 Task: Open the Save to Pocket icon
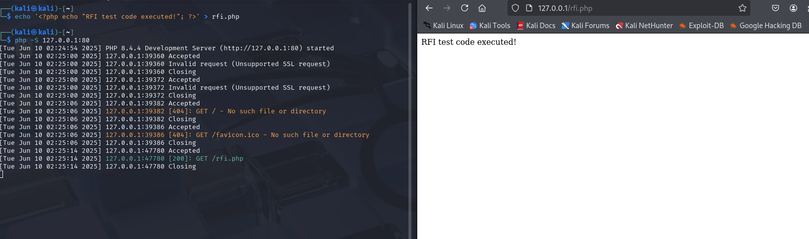pos(775,8)
